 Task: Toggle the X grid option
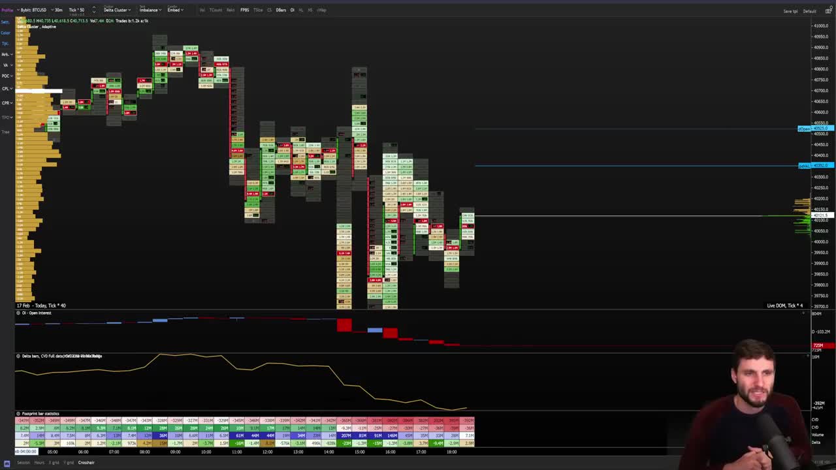54,463
